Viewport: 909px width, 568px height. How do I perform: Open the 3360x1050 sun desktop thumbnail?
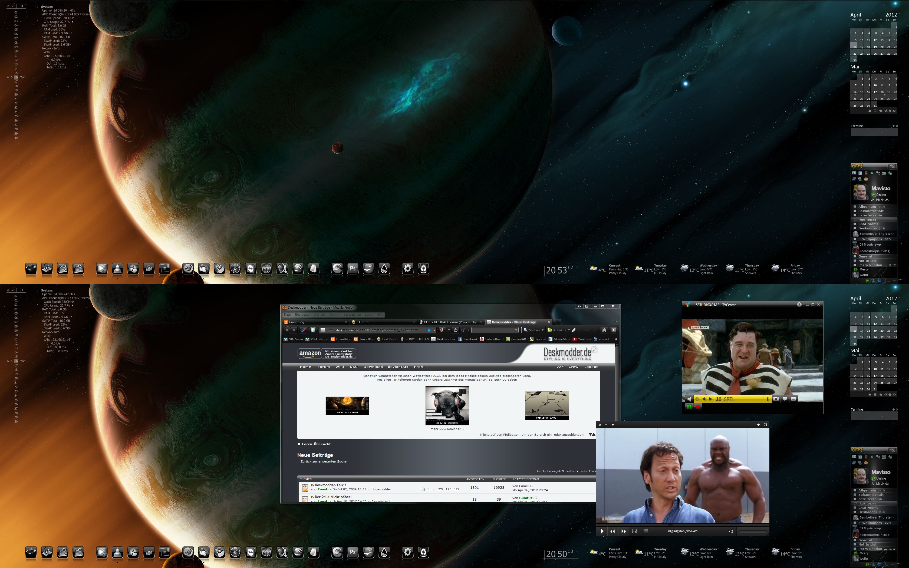(x=347, y=406)
